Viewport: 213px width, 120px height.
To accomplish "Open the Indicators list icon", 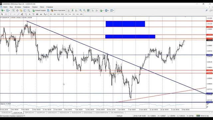I will (x=101, y=10).
